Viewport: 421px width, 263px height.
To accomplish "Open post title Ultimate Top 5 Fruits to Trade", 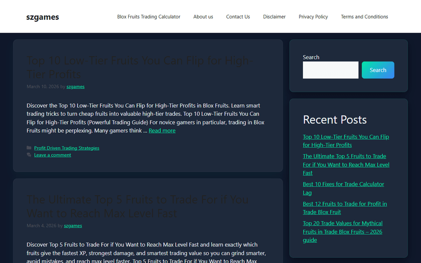I will pyautogui.click(x=138, y=207).
